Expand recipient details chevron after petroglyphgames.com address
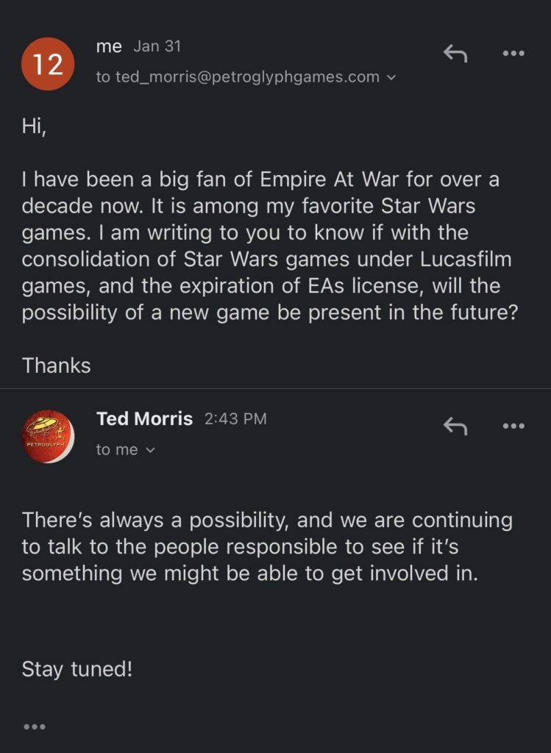 tap(391, 78)
